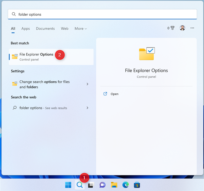The height and width of the screenshot is (191, 204).
Task: Open File Explorer Options best match
Action: (x=51, y=57)
